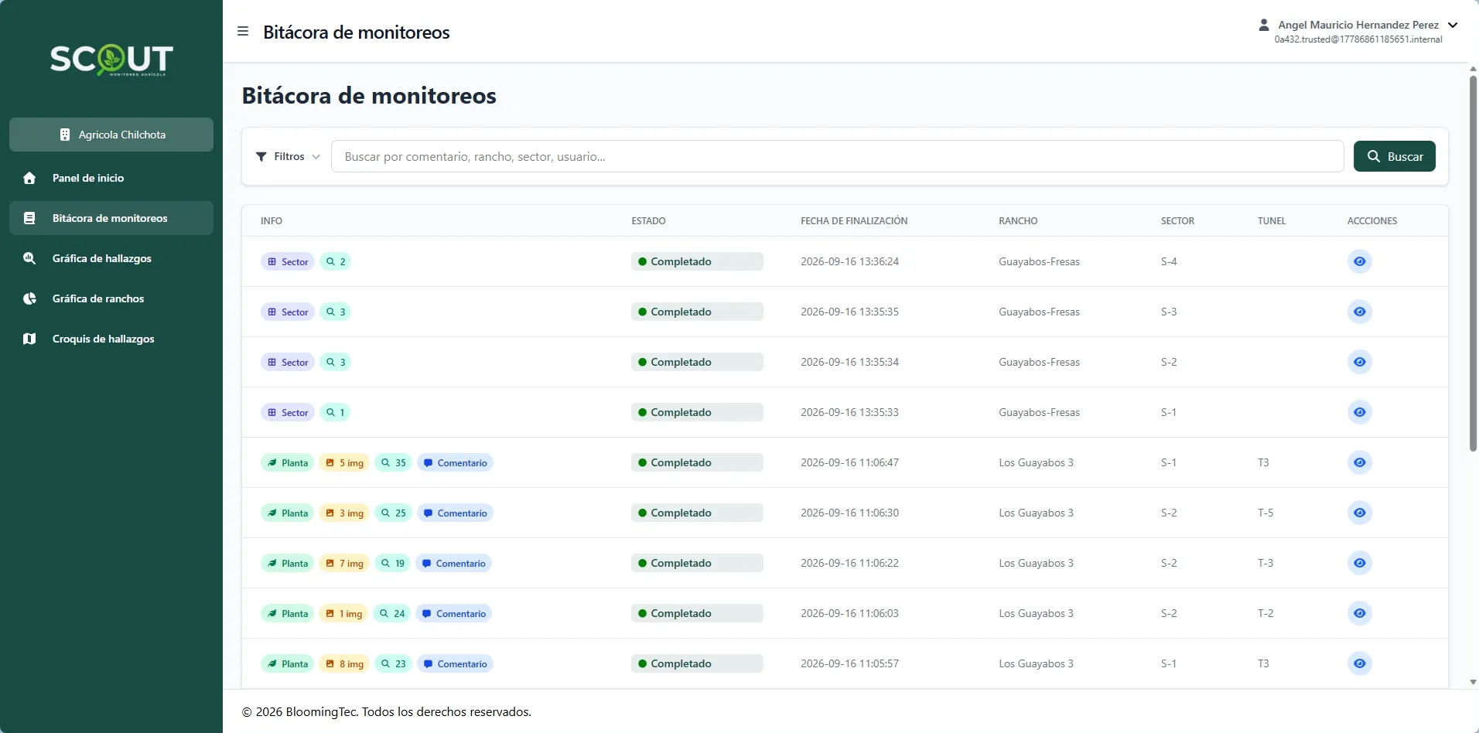This screenshot has width=1479, height=733.
Task: Click the RANCHO column header
Action: pos(1018,221)
